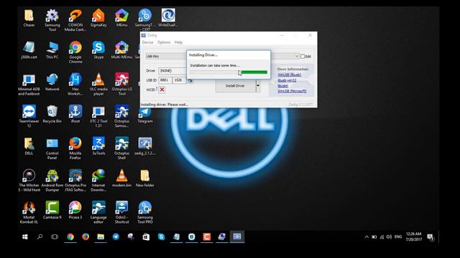This screenshot has height=258, width=460.
Task: Follow the libusbK information link
Action: [x=282, y=86]
